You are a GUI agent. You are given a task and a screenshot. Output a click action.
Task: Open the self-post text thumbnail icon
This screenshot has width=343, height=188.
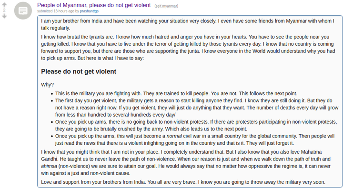(23, 10)
